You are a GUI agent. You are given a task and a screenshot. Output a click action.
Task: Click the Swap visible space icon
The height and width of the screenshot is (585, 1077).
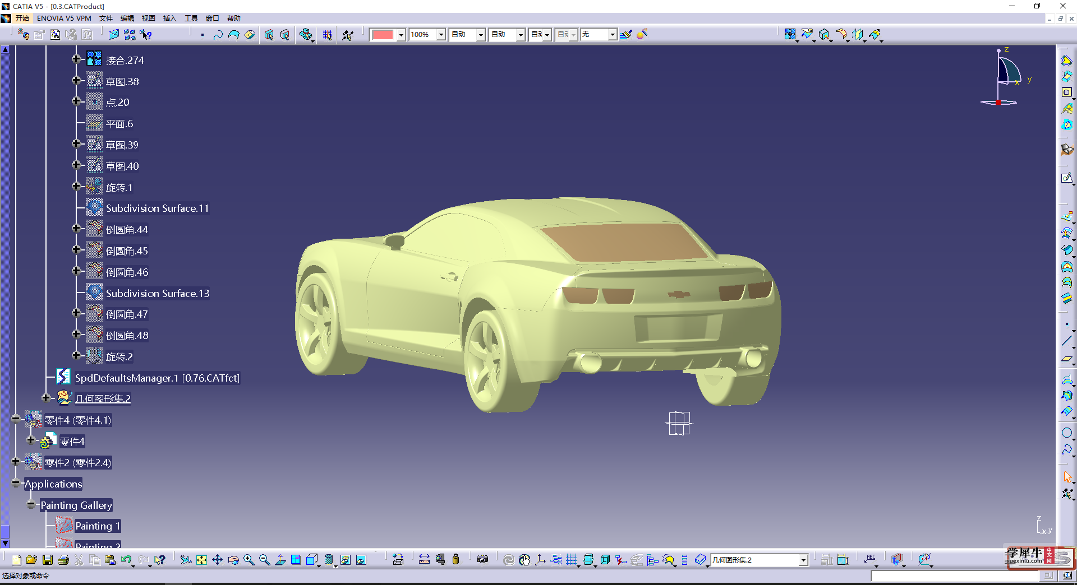361,560
